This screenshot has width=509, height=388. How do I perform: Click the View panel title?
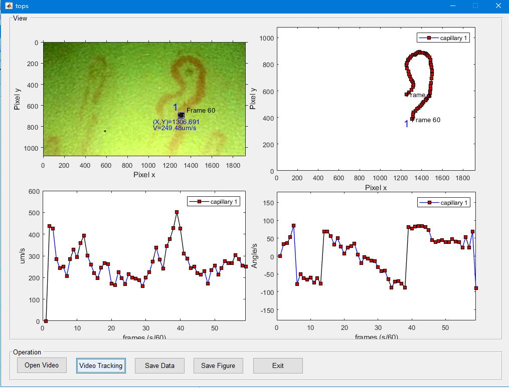20,18
